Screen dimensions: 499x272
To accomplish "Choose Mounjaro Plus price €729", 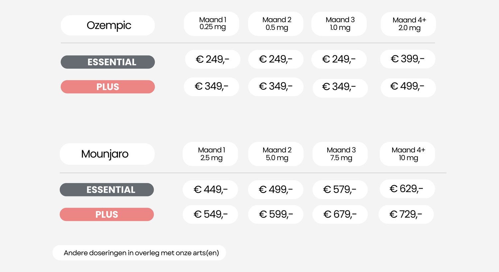I will (x=406, y=214).
